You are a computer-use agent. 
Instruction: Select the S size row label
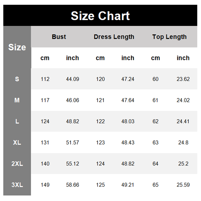tap(17, 79)
